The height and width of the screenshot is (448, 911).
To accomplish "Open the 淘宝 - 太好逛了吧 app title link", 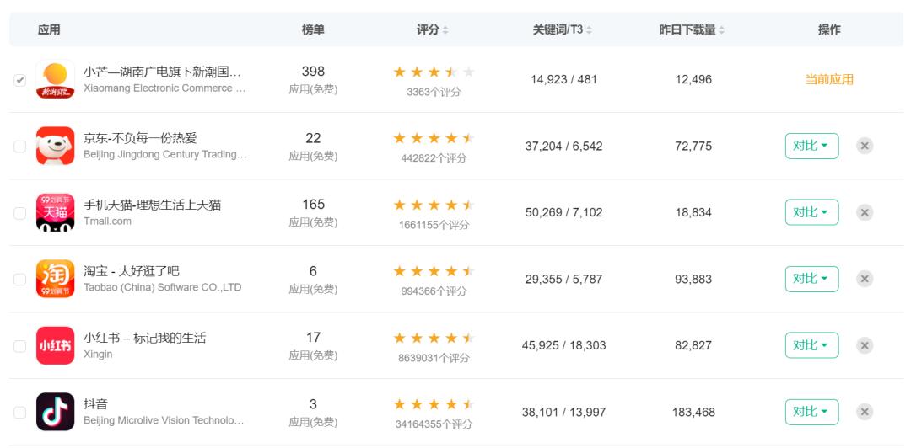I will tap(132, 271).
